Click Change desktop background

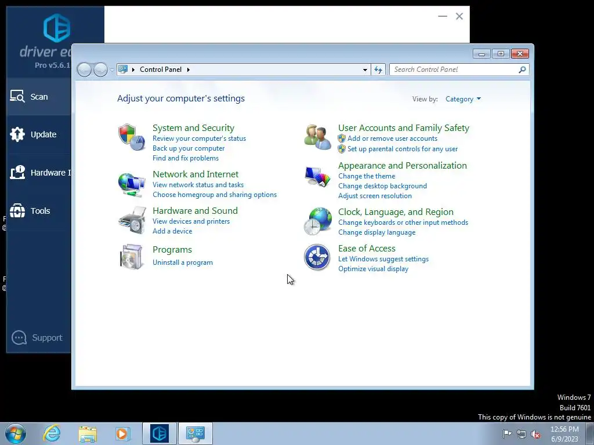point(382,186)
